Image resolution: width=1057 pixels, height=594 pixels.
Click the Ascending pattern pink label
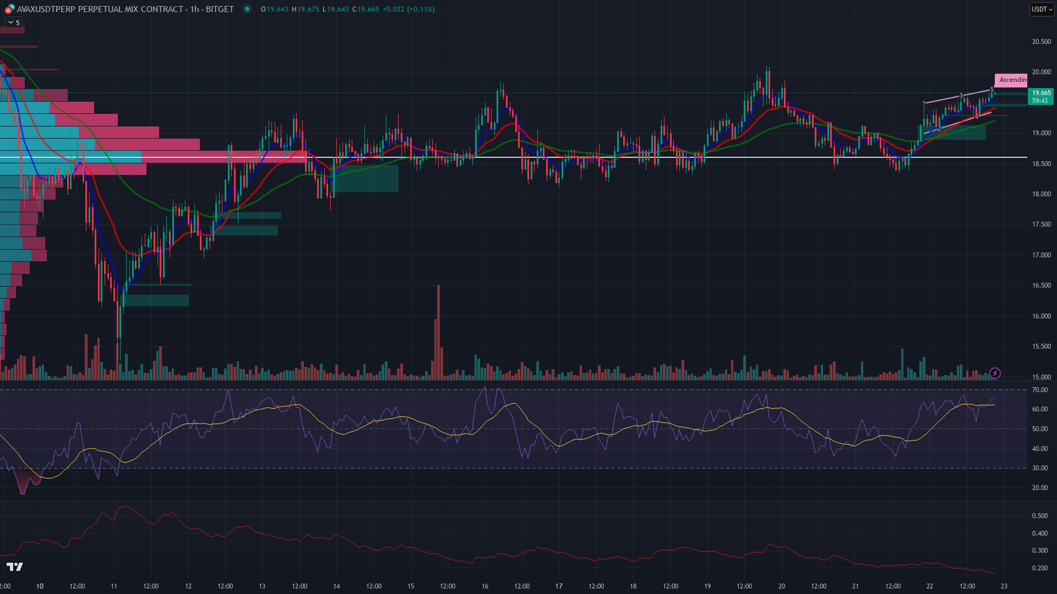(1011, 80)
